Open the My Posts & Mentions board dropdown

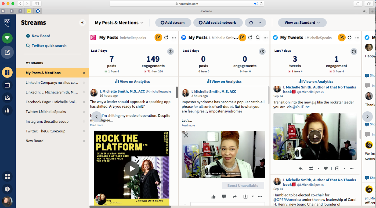119,23
